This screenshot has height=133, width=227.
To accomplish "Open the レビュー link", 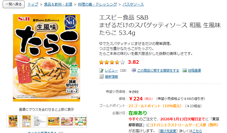I will [x=111, y=70].
